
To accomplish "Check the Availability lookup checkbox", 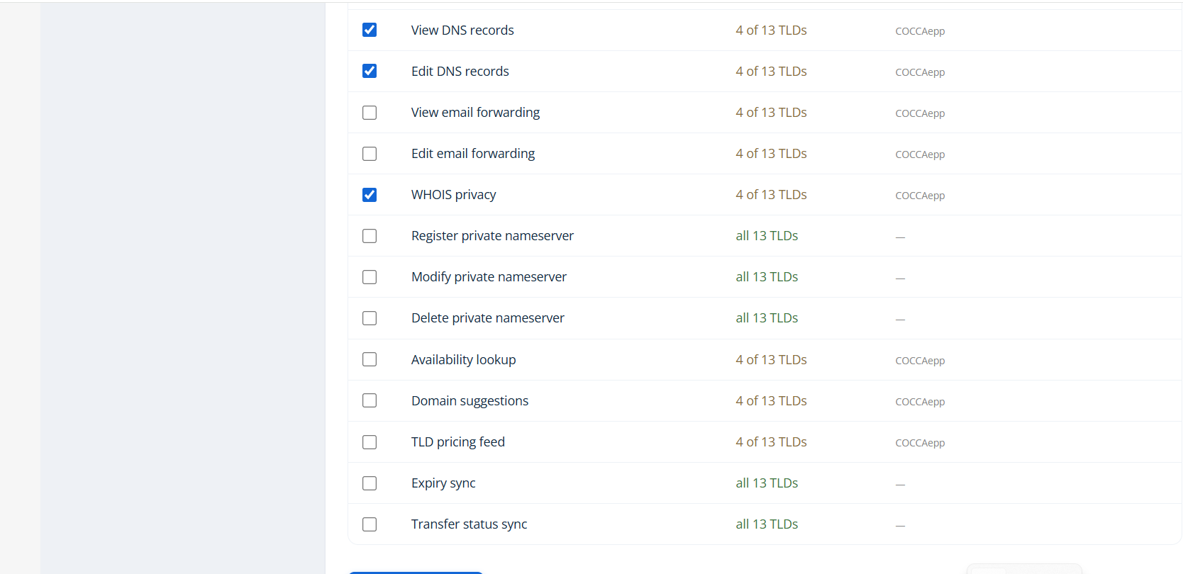I will 370,359.
